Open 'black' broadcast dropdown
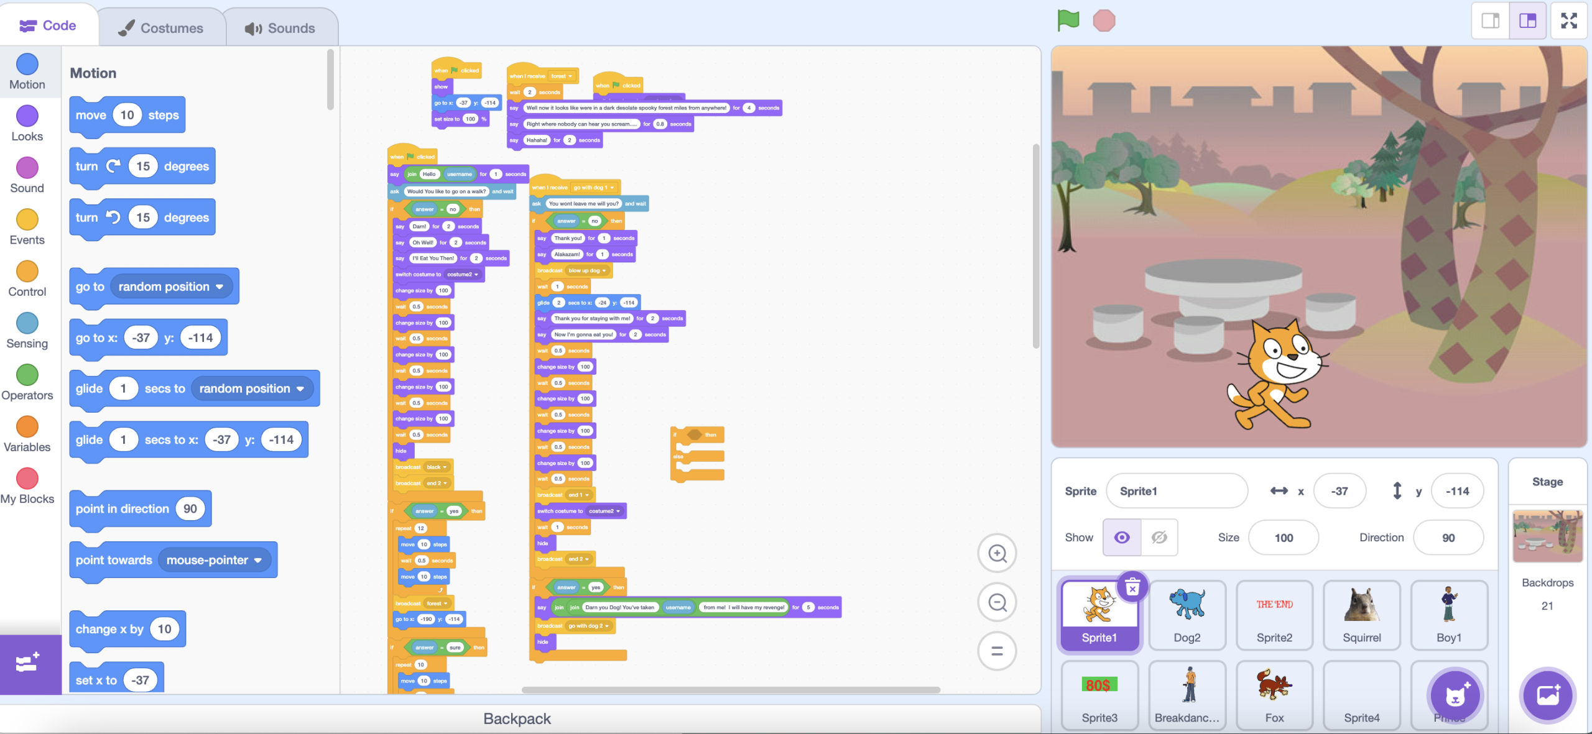Screen dimensions: 1592x734 click(437, 467)
